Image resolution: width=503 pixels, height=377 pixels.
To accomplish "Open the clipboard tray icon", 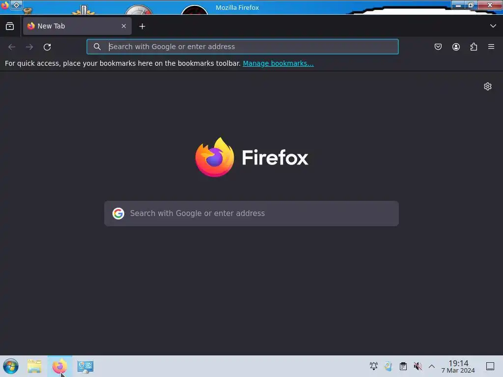I will tap(403, 366).
